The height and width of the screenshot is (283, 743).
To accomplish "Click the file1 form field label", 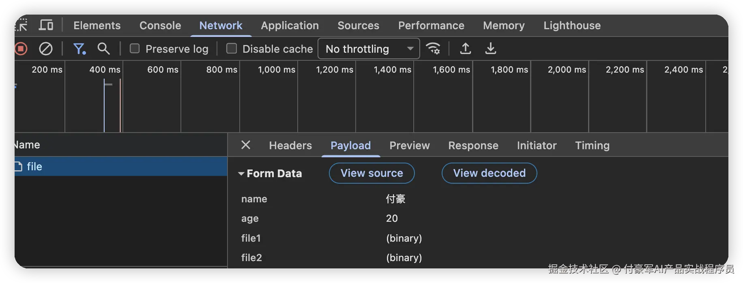I will (251, 238).
